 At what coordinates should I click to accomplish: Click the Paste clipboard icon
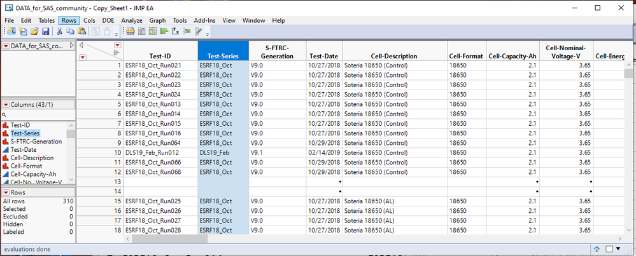coord(81,30)
